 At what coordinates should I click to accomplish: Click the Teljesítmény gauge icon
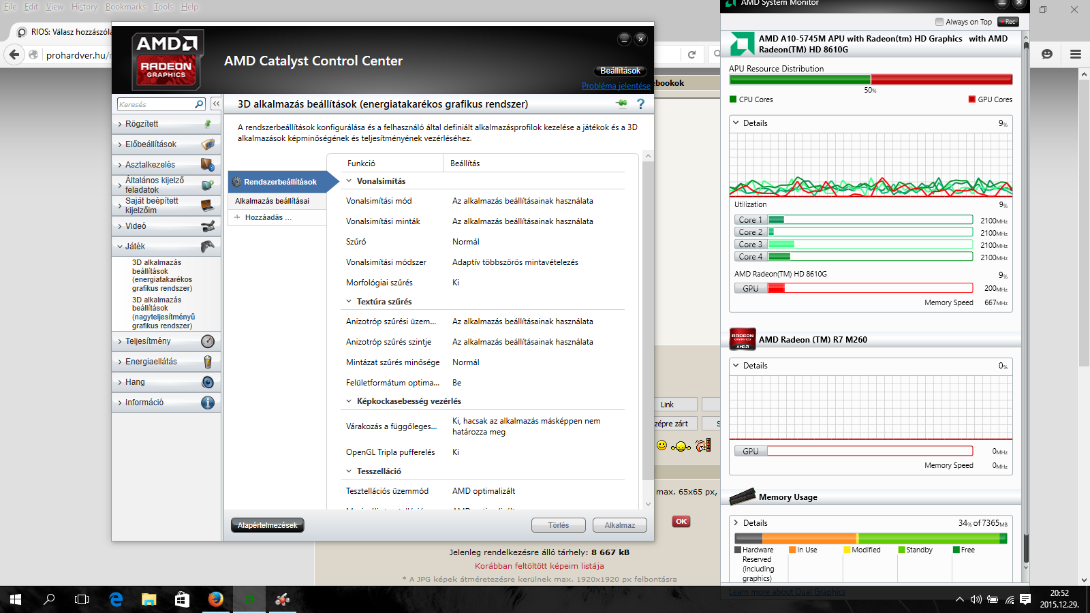[x=208, y=341]
